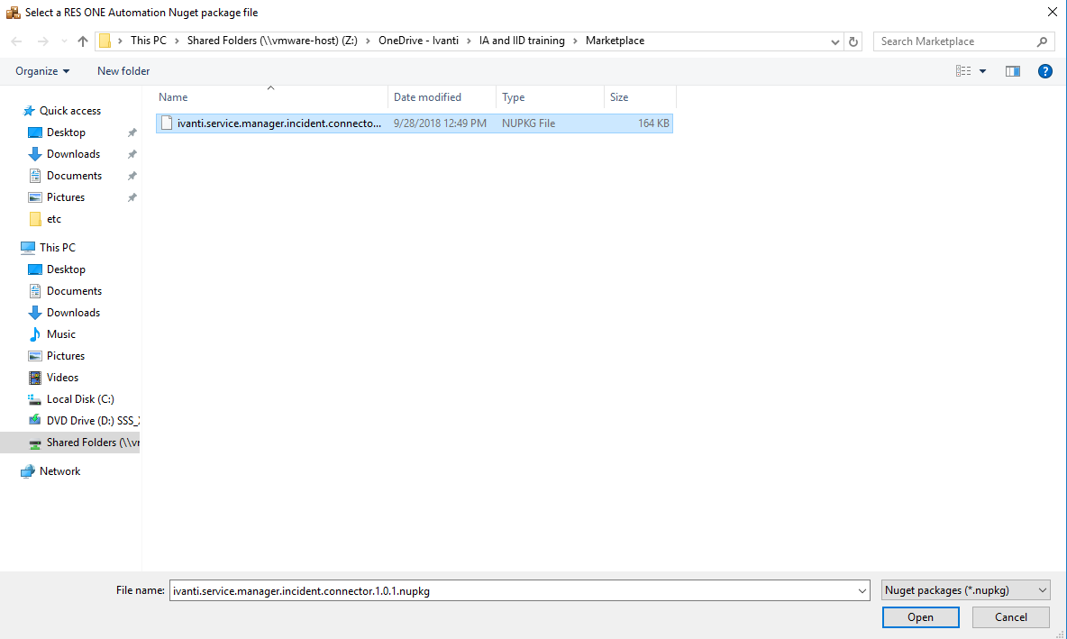Open Desktop under This PC
Screen dimensions: 1067x639
point(65,269)
